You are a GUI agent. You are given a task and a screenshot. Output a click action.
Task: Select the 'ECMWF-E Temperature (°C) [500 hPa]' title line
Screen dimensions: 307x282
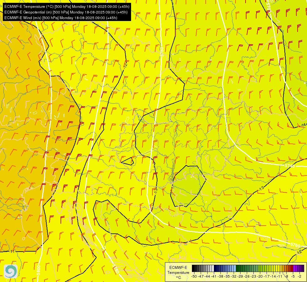(x=67, y=7)
